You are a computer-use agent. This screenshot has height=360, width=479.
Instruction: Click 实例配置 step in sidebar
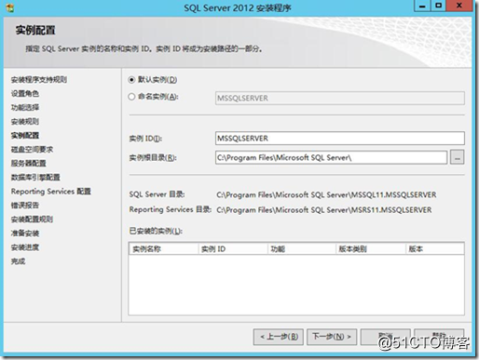tap(25, 136)
